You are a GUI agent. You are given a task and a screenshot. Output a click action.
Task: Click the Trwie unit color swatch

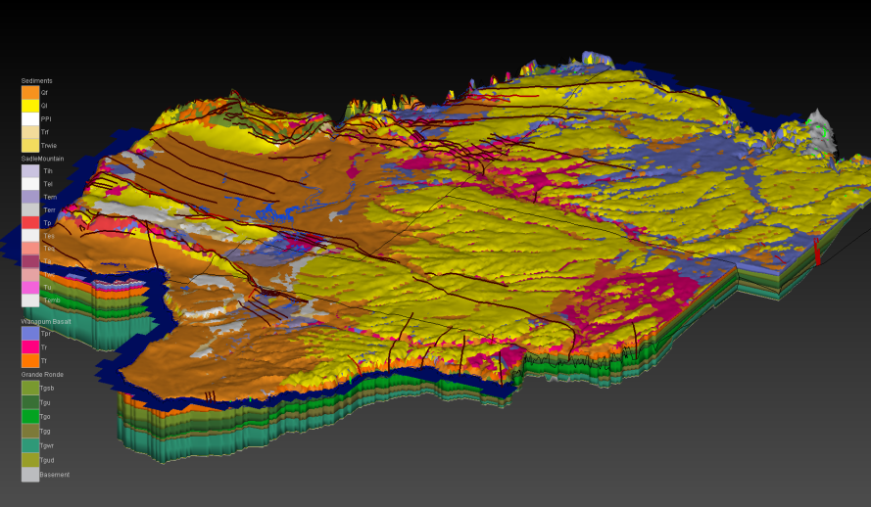point(30,145)
